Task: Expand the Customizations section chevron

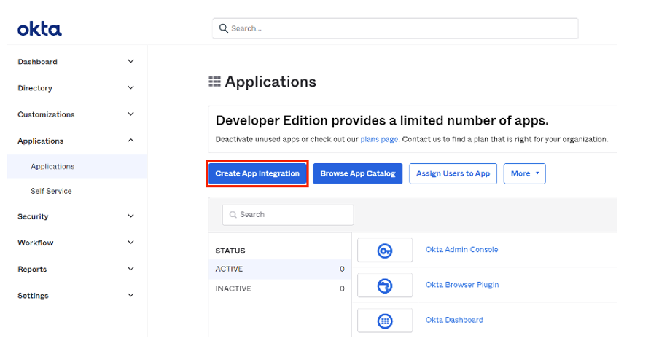Action: [130, 114]
